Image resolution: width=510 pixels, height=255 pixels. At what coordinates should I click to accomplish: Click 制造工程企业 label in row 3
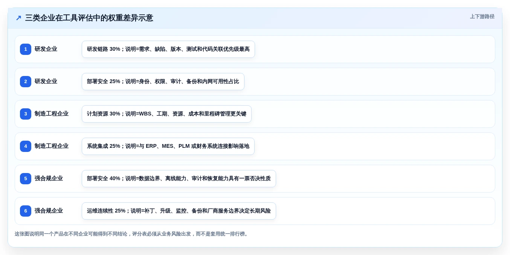click(52, 114)
